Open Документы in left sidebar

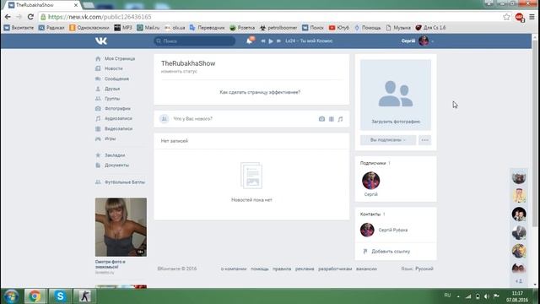coord(116,166)
